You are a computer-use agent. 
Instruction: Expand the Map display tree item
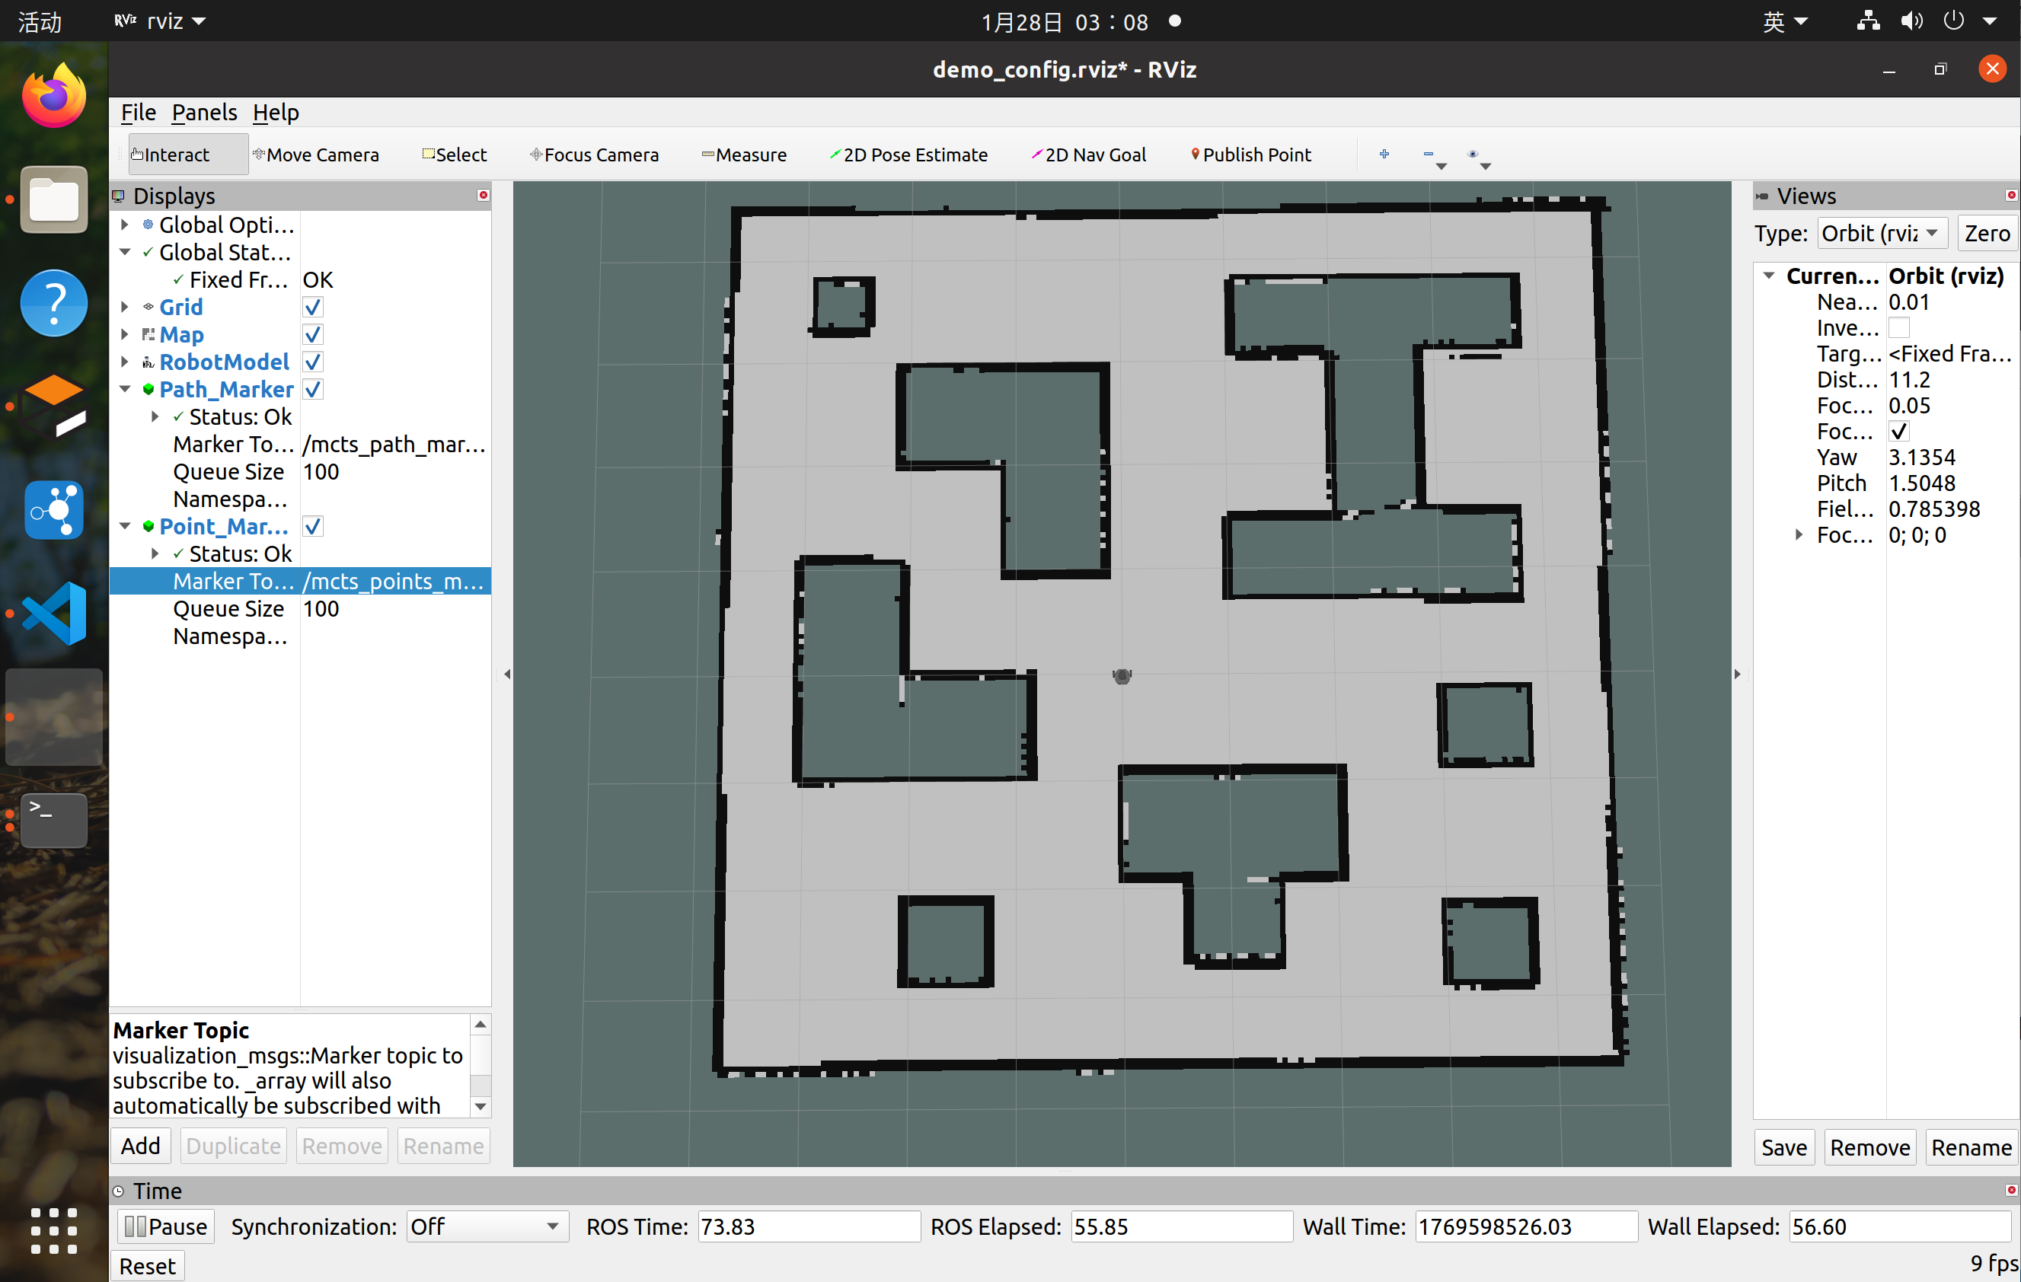click(x=124, y=334)
